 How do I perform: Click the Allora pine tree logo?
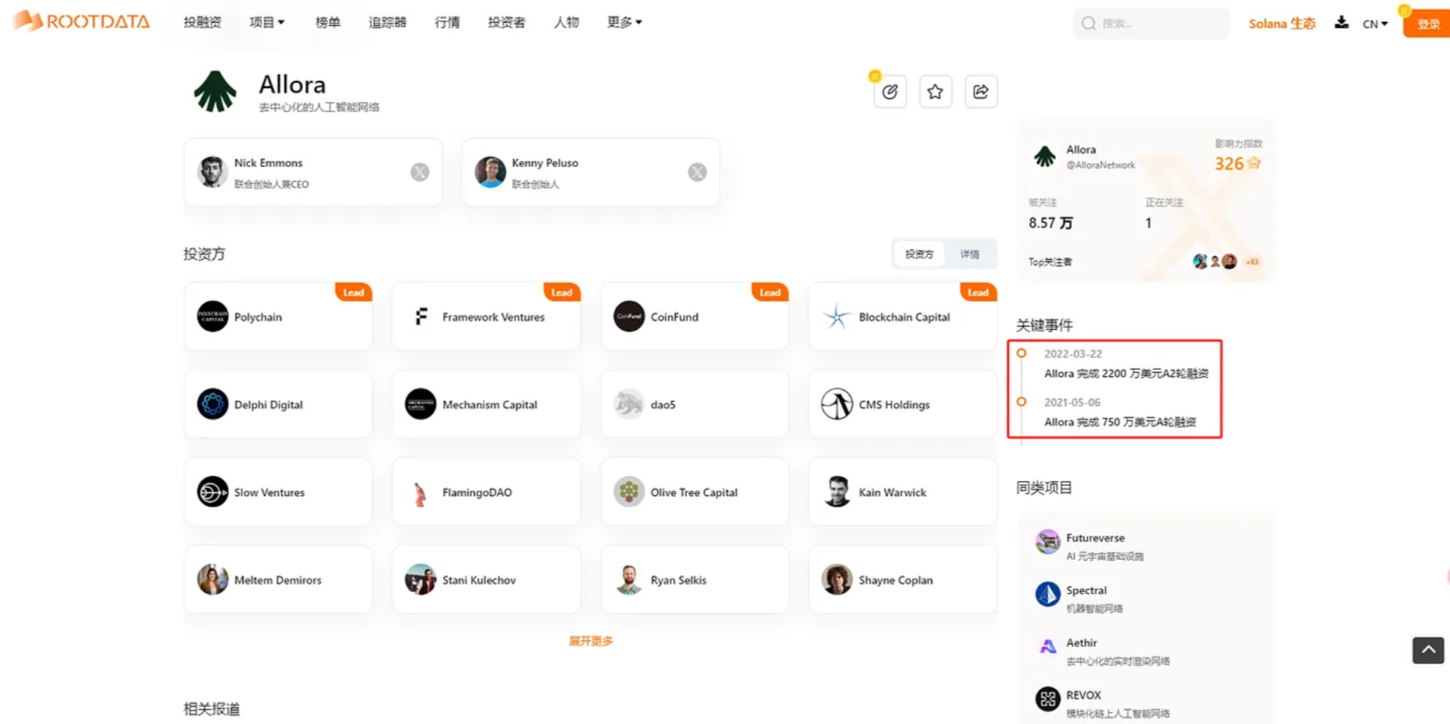pos(215,92)
